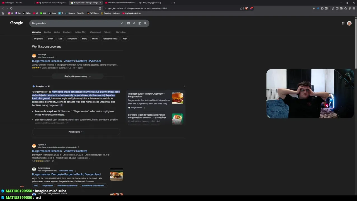Open the Leo AI sparkle icon in the toolbar
Screen dimensions: 357x201
[346, 8]
